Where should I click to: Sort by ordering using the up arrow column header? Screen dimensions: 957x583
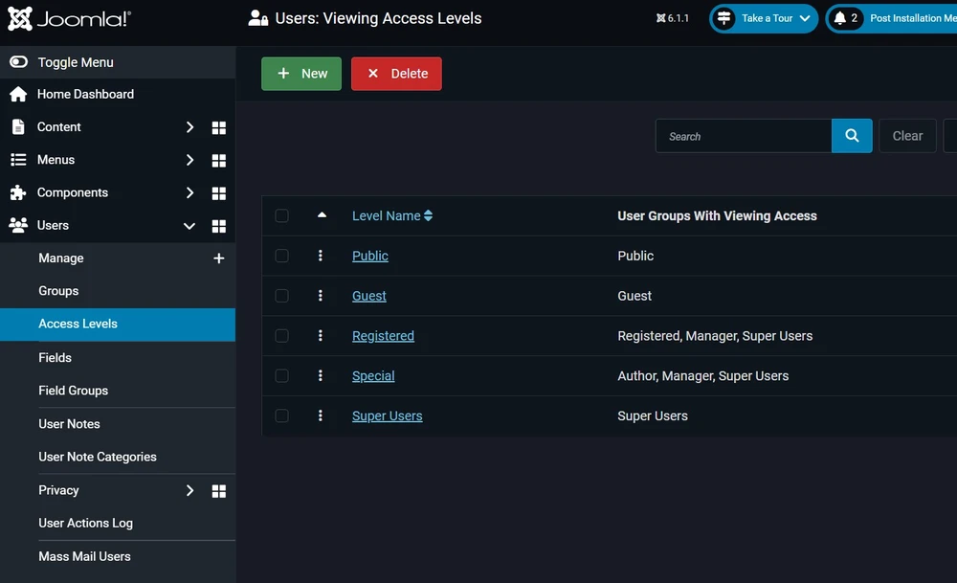[322, 214]
